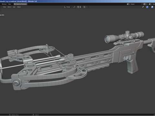Open the view layer browse icon
This screenshot has width=155, height=116.
click(150, 4)
